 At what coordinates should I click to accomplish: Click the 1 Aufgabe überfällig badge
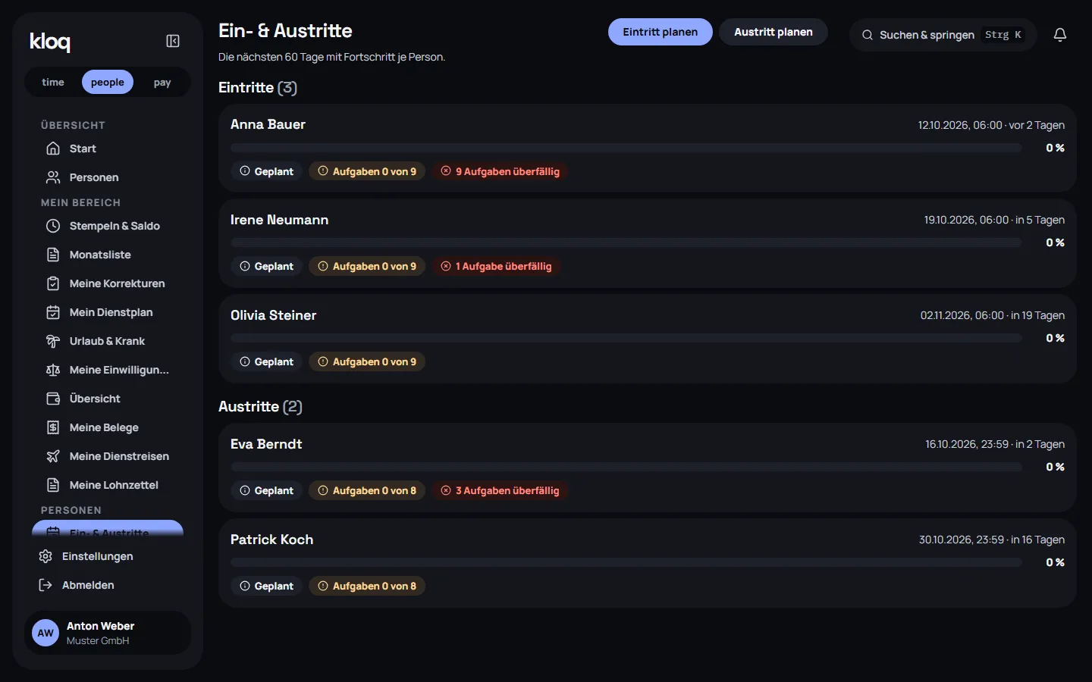coord(497,266)
